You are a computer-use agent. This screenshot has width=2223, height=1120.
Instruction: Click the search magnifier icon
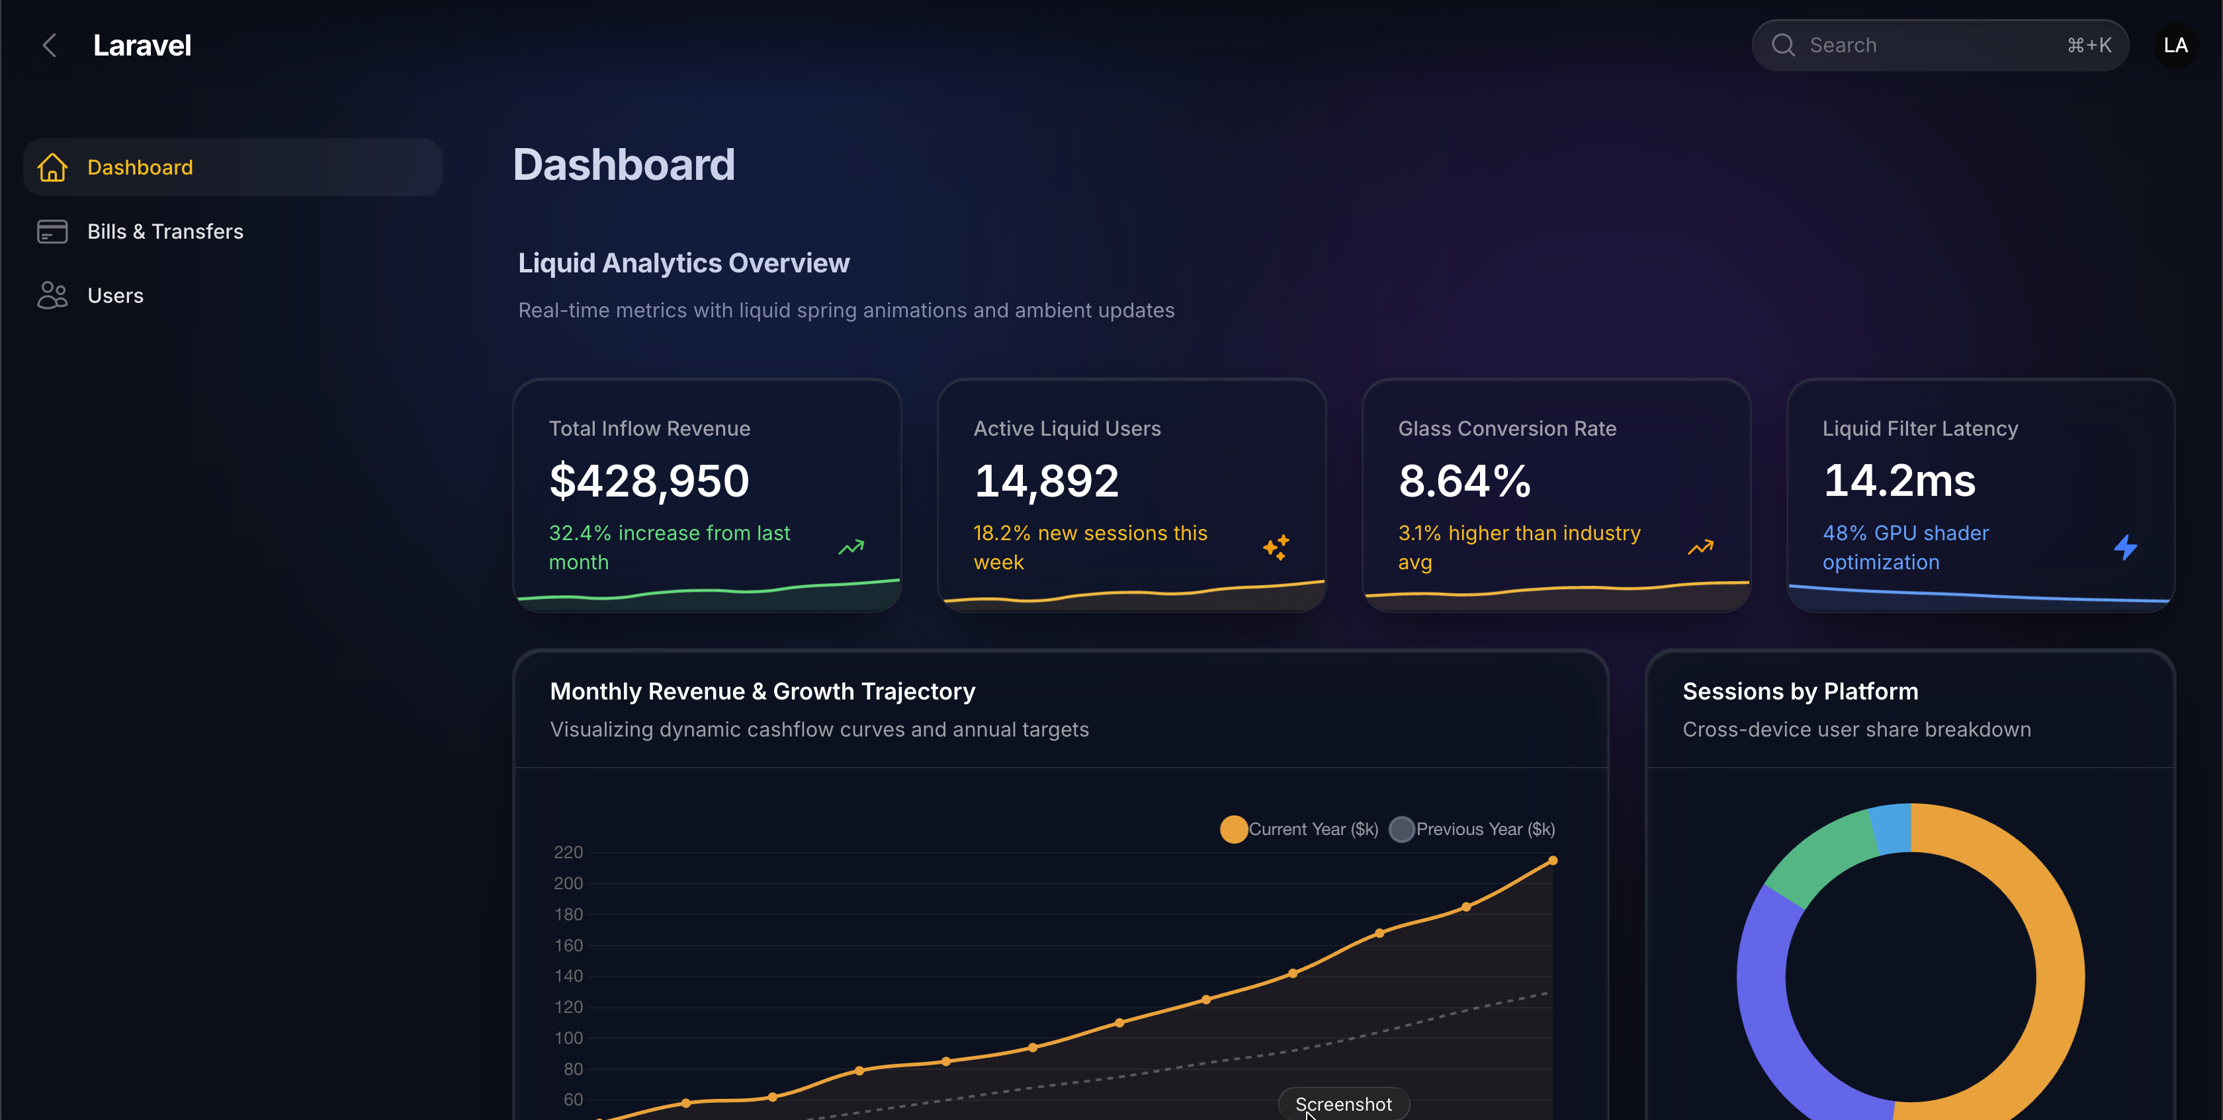(x=1783, y=45)
